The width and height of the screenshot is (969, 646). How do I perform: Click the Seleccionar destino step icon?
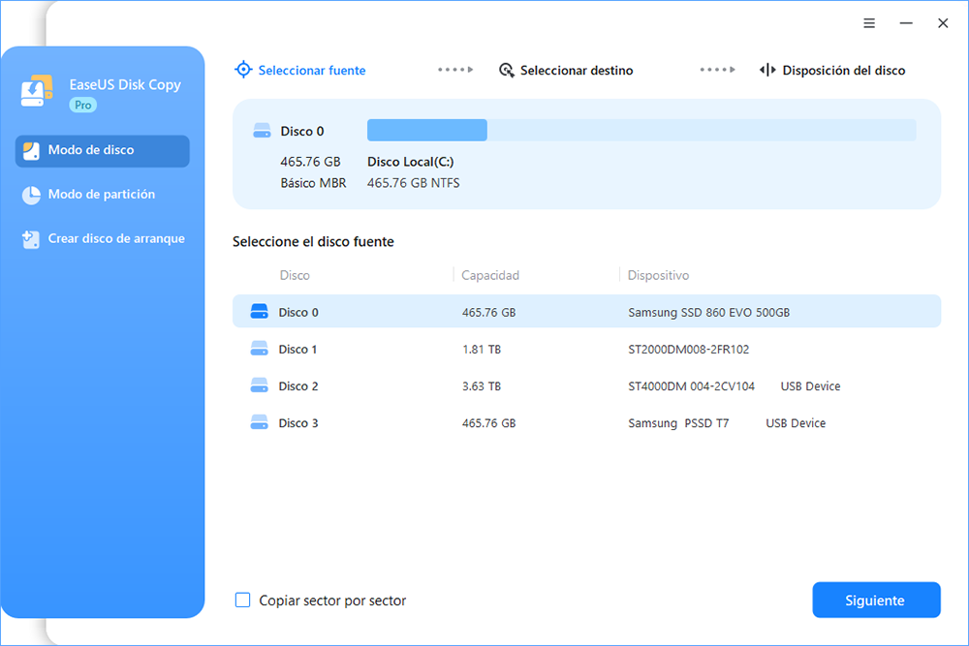coord(506,71)
